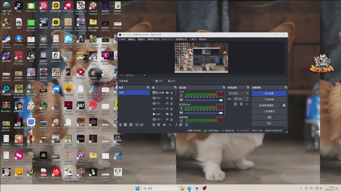Screen dimensions: 341x192
Task: Click 启动虚拟摄像机 button
Action: (266, 105)
